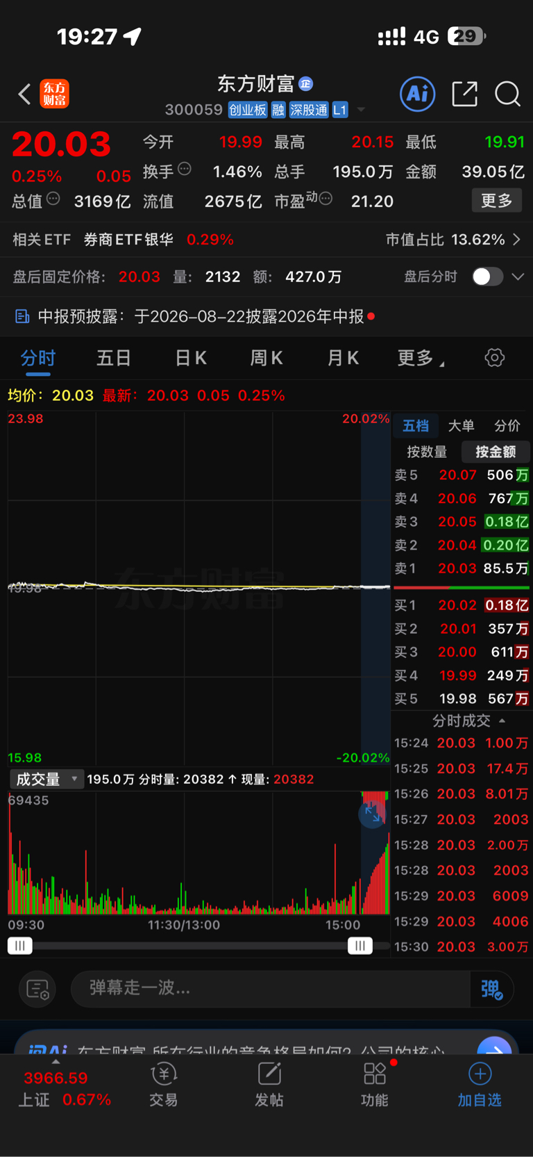The image size is (533, 1157).
Task: Open the 功能 functions icon
Action: [x=375, y=1074]
